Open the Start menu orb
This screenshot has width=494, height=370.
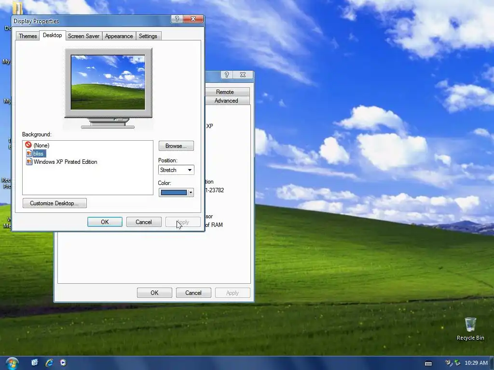(12, 364)
